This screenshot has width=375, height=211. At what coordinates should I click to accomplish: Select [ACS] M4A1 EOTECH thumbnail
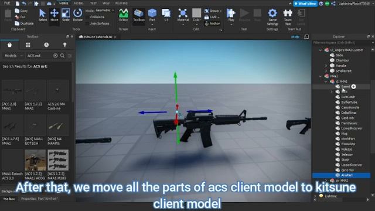(x=35, y=125)
